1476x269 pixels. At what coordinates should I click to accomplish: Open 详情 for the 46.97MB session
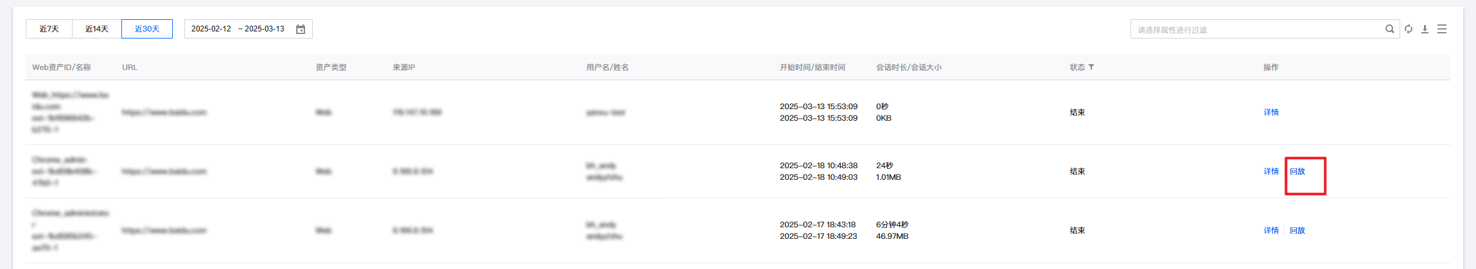click(x=1271, y=230)
